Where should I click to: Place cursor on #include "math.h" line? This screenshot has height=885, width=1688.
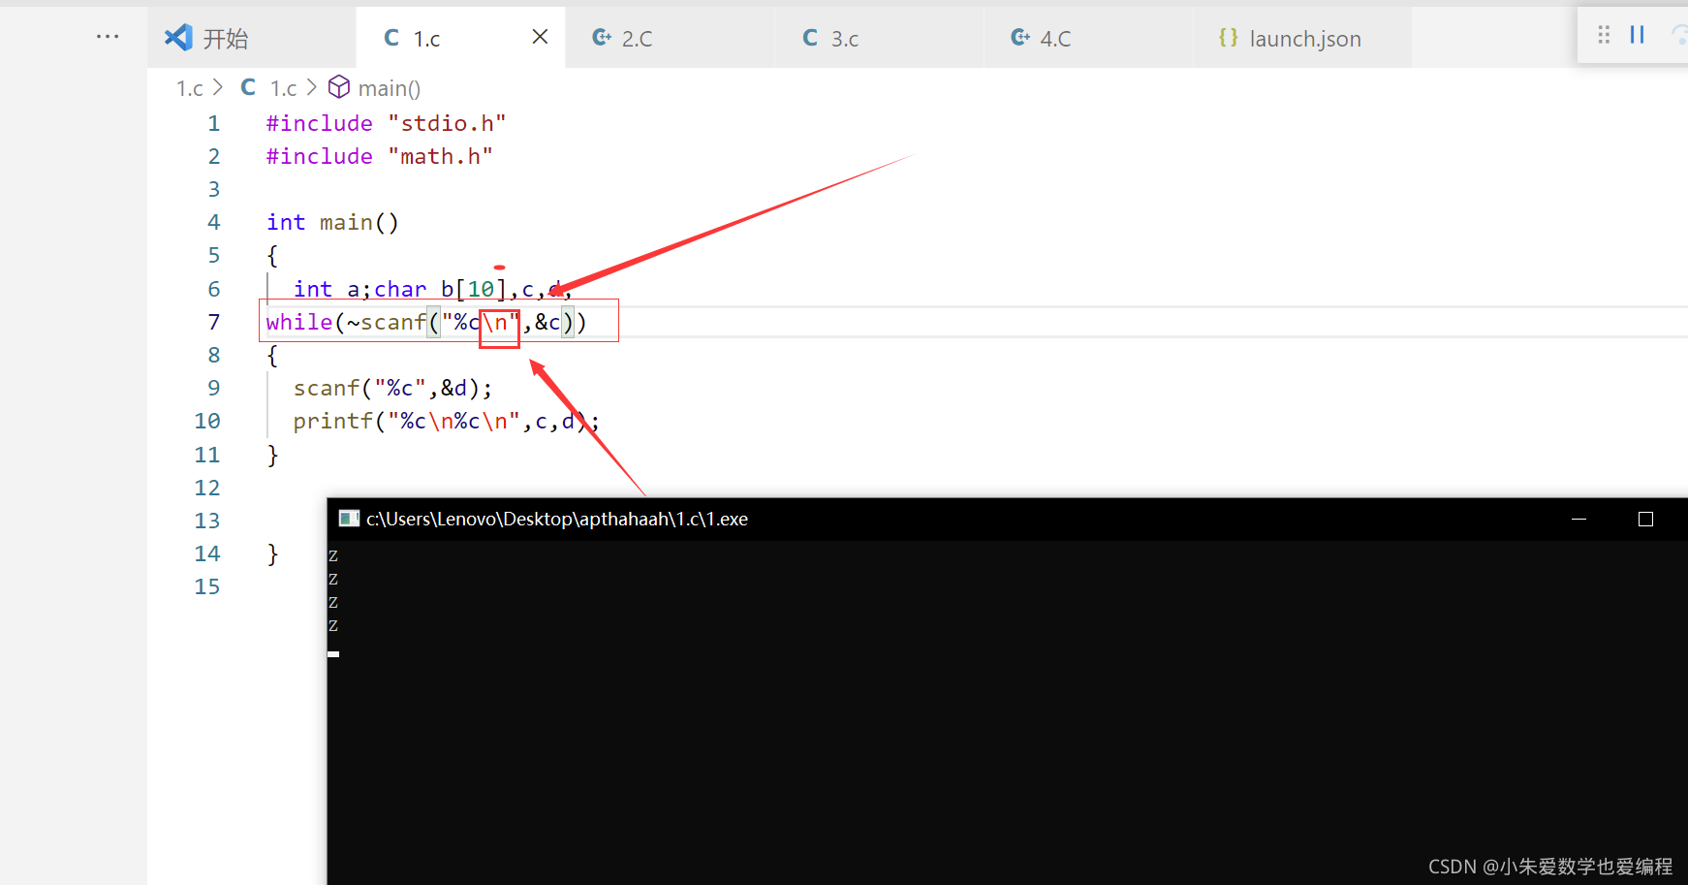[x=379, y=156]
